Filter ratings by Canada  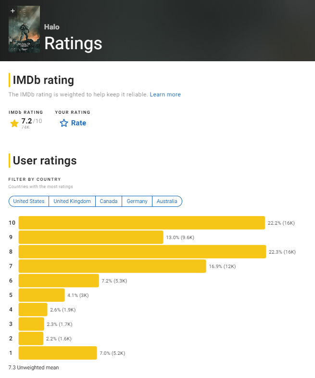[x=109, y=202]
